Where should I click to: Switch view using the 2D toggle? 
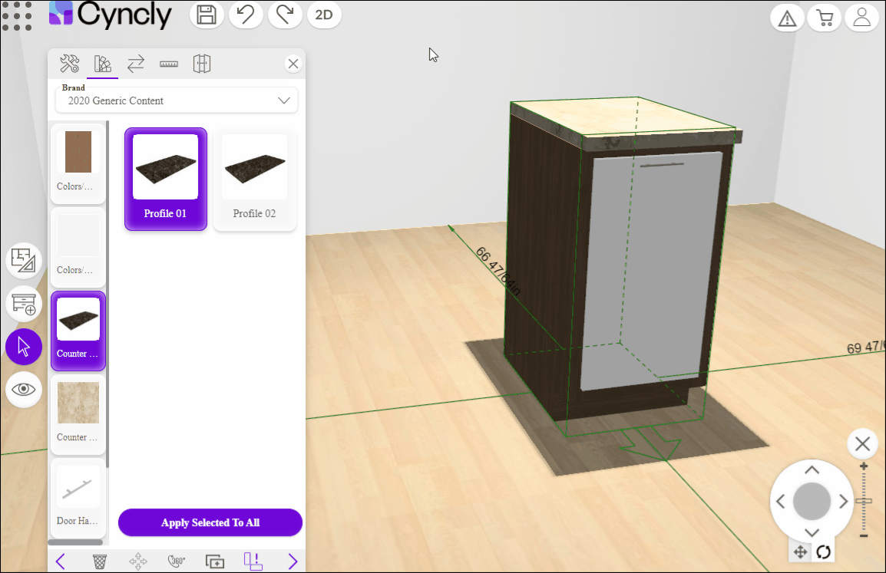point(324,15)
